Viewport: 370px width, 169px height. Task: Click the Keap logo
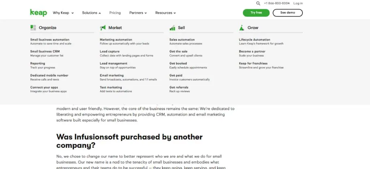tap(39, 13)
